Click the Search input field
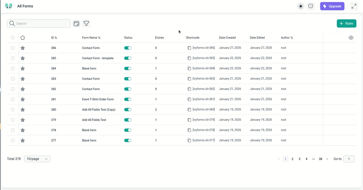The width and height of the screenshot is (363, 190). pos(42,24)
